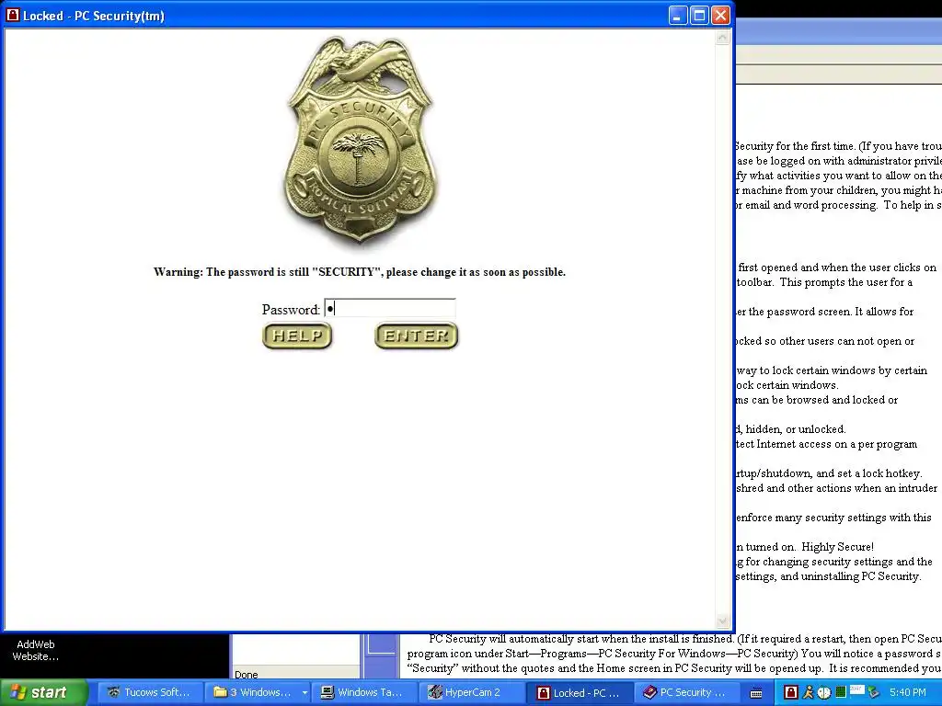Viewport: 942px width, 706px height.
Task: Click the Password input field
Action: [389, 309]
